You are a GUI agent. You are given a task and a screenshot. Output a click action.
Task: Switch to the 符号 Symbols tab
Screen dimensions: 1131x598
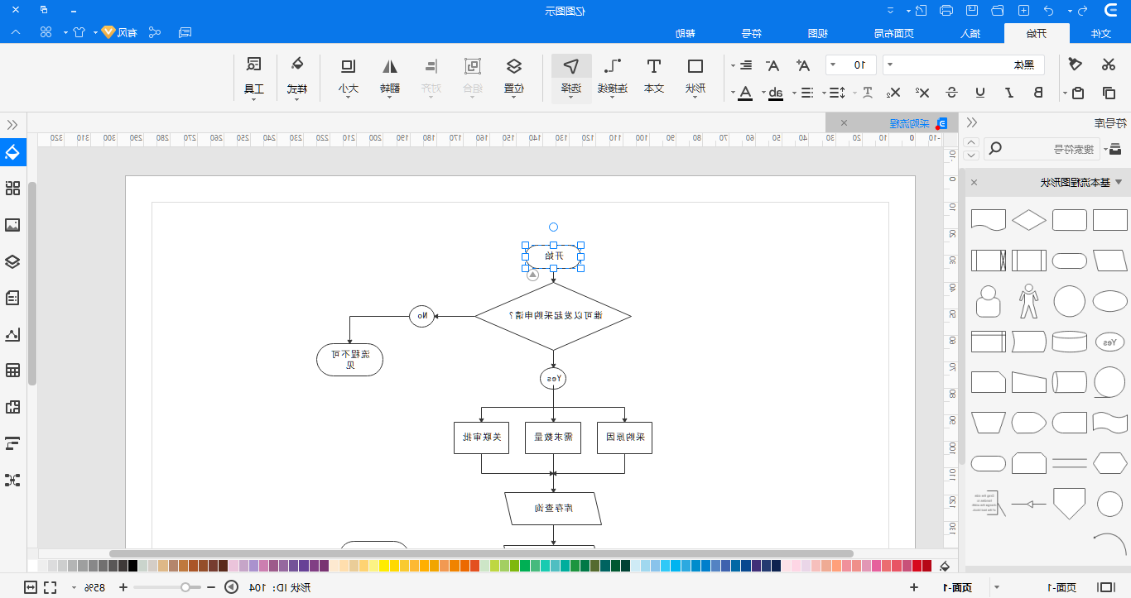(751, 33)
